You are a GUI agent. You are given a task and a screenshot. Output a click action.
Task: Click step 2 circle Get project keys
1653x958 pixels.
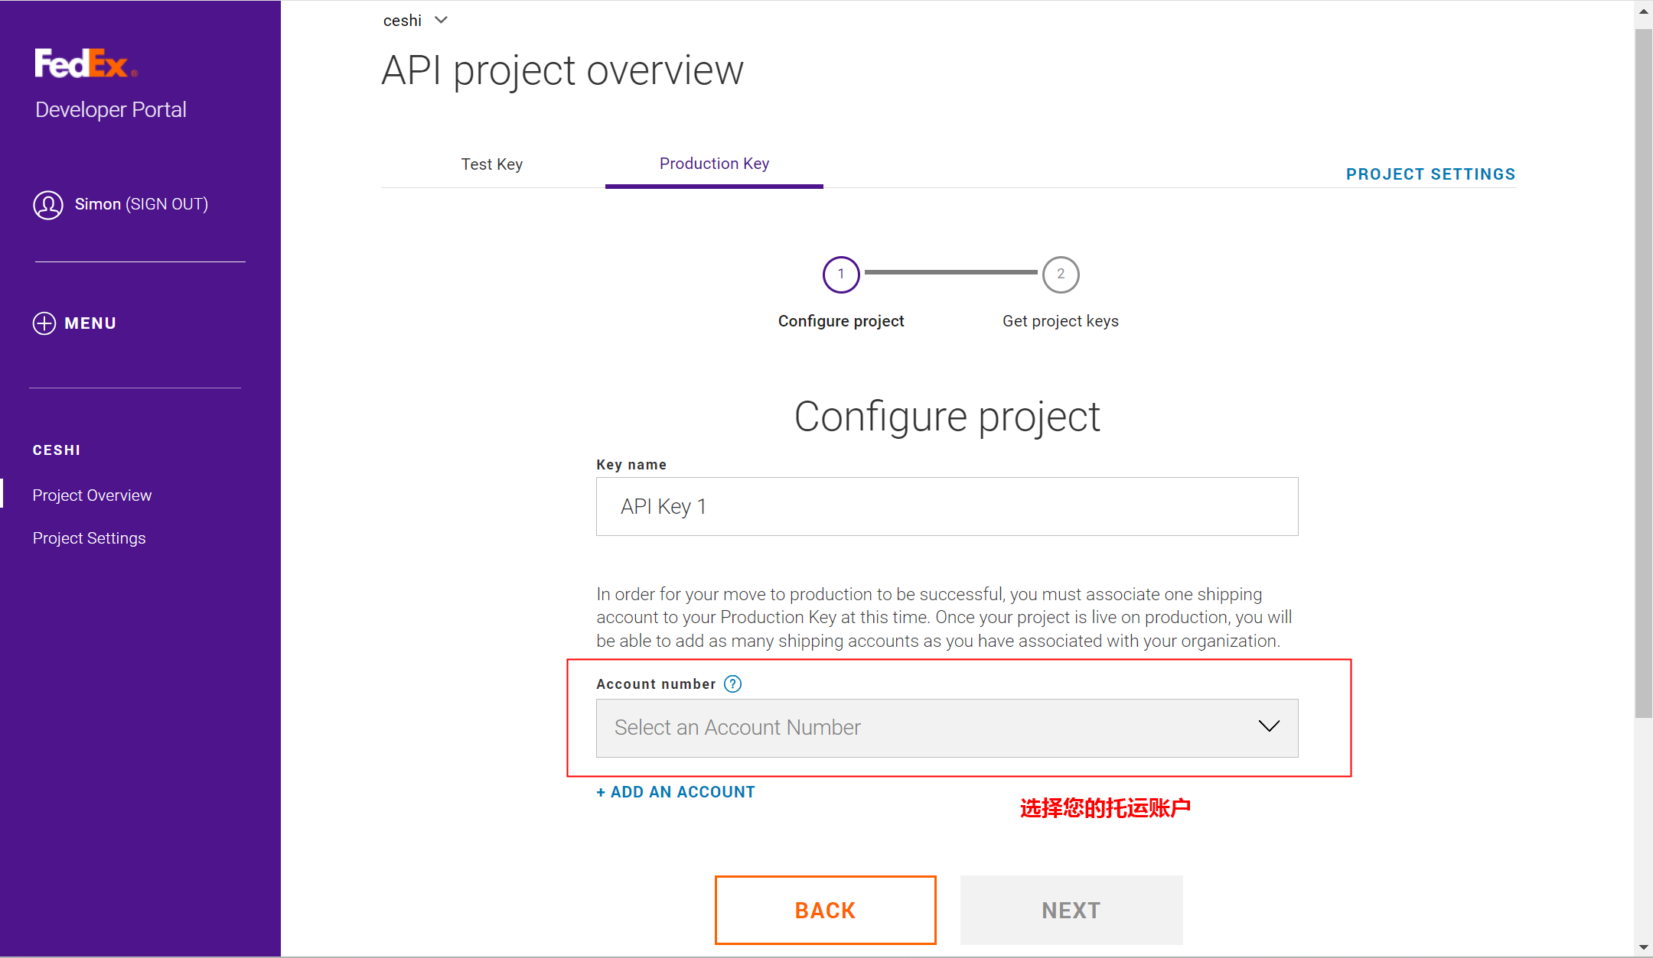[x=1060, y=274]
